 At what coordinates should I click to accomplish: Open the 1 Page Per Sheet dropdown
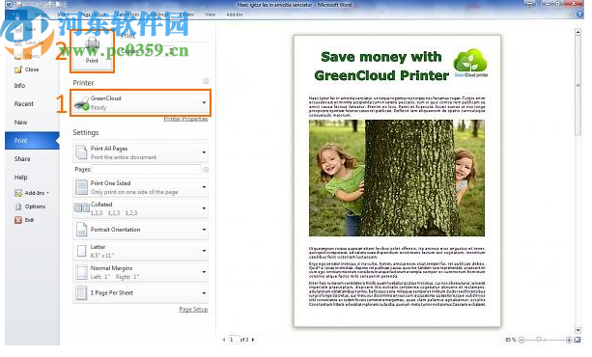pos(140,293)
